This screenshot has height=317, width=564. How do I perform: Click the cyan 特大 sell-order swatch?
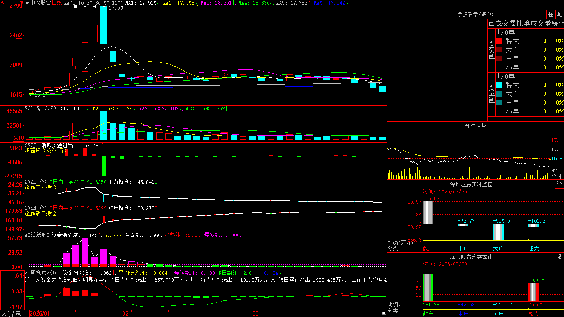coord(499,85)
